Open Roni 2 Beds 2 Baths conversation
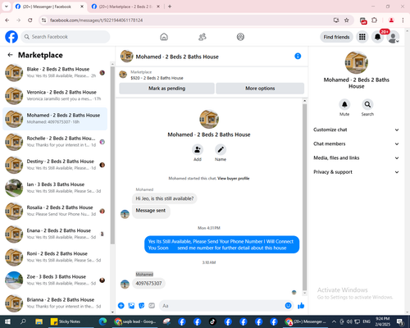The height and width of the screenshot is (328, 410). (55, 257)
